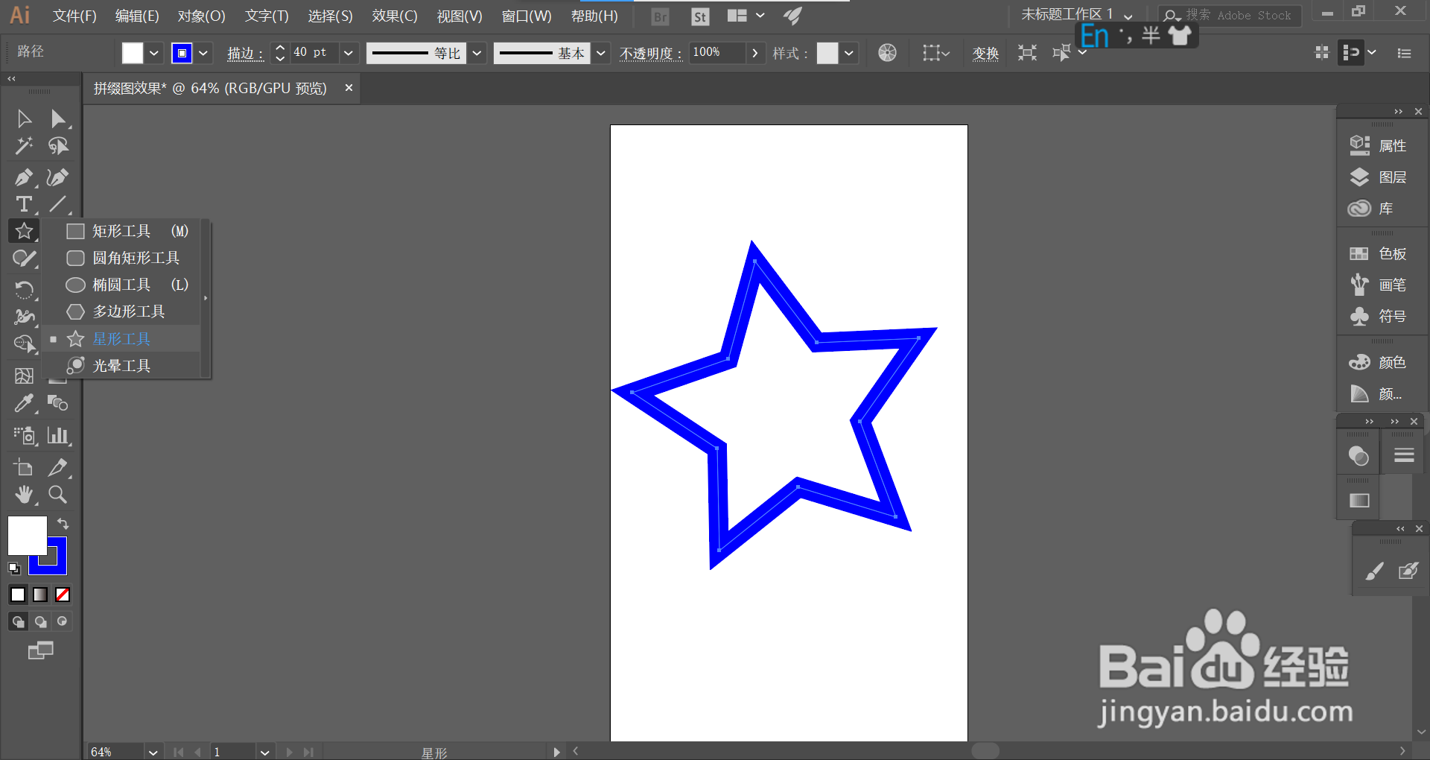Click the control bar stroke swatch
This screenshot has width=1430, height=760.
click(x=182, y=53)
